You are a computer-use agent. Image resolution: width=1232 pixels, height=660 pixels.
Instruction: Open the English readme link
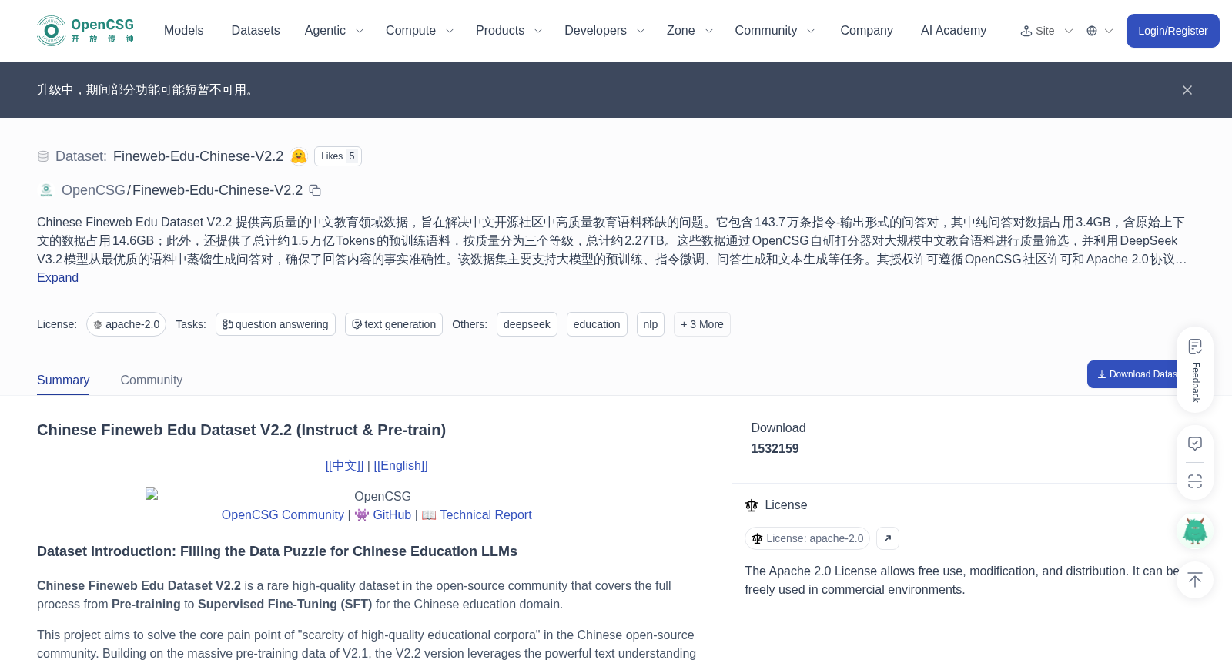(400, 466)
